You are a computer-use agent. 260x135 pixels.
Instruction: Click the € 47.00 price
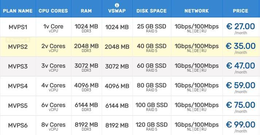tap(241, 66)
